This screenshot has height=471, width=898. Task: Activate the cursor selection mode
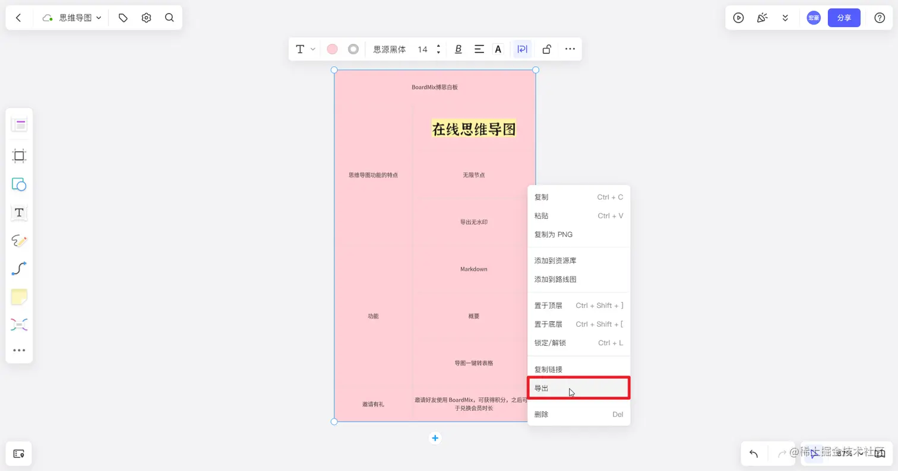pyautogui.click(x=814, y=454)
